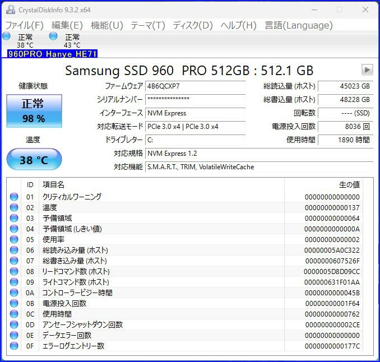Click raw value 000000000002CE

(332, 325)
